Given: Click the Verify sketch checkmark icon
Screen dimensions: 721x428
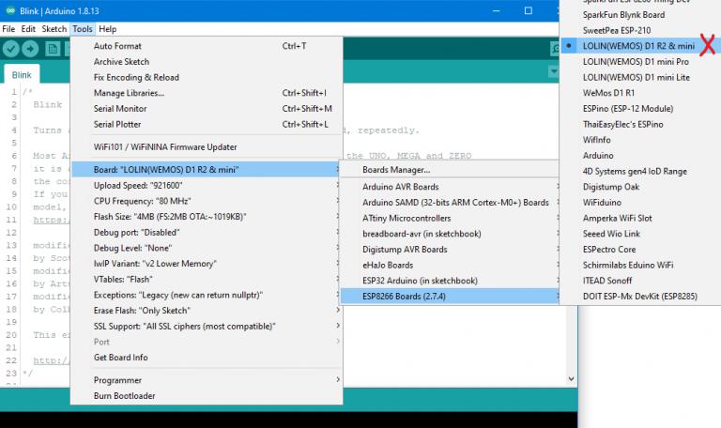Looking at the screenshot, I should click(x=12, y=49).
